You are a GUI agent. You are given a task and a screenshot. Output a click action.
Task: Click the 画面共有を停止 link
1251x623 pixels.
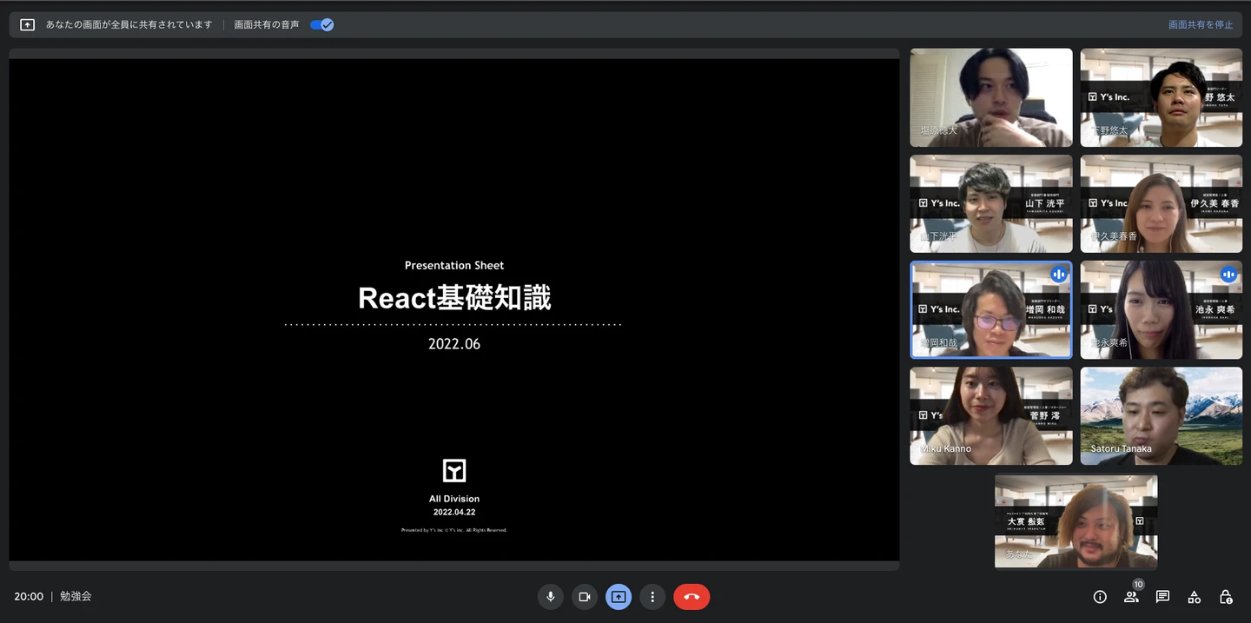click(x=1201, y=25)
